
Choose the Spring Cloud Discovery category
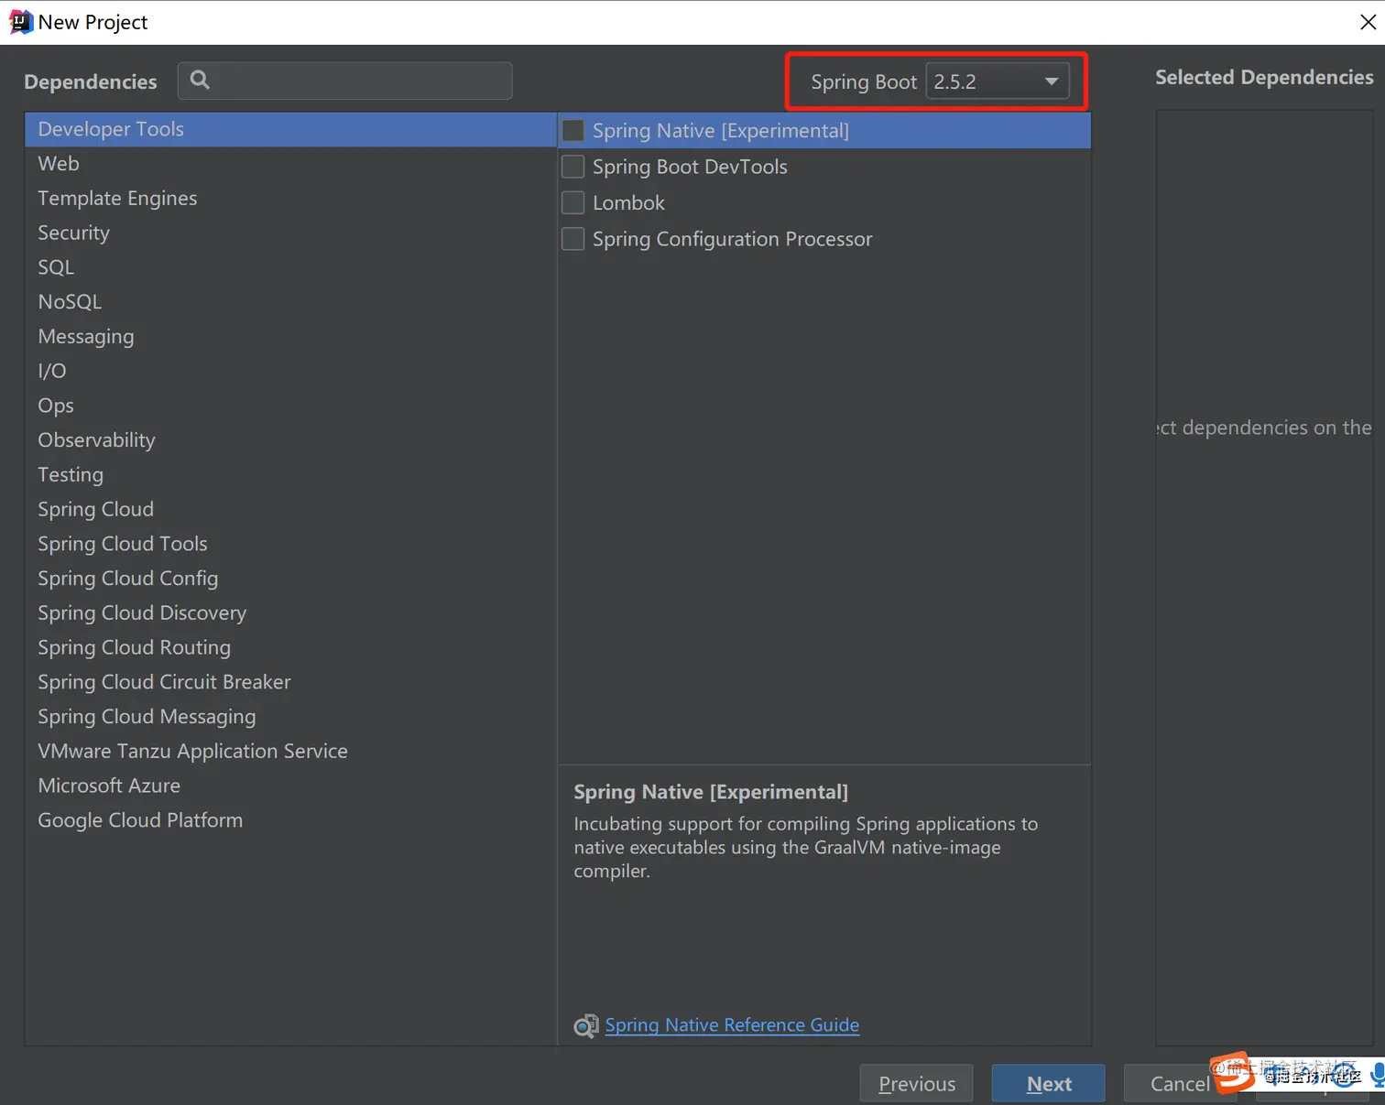click(x=290, y=613)
